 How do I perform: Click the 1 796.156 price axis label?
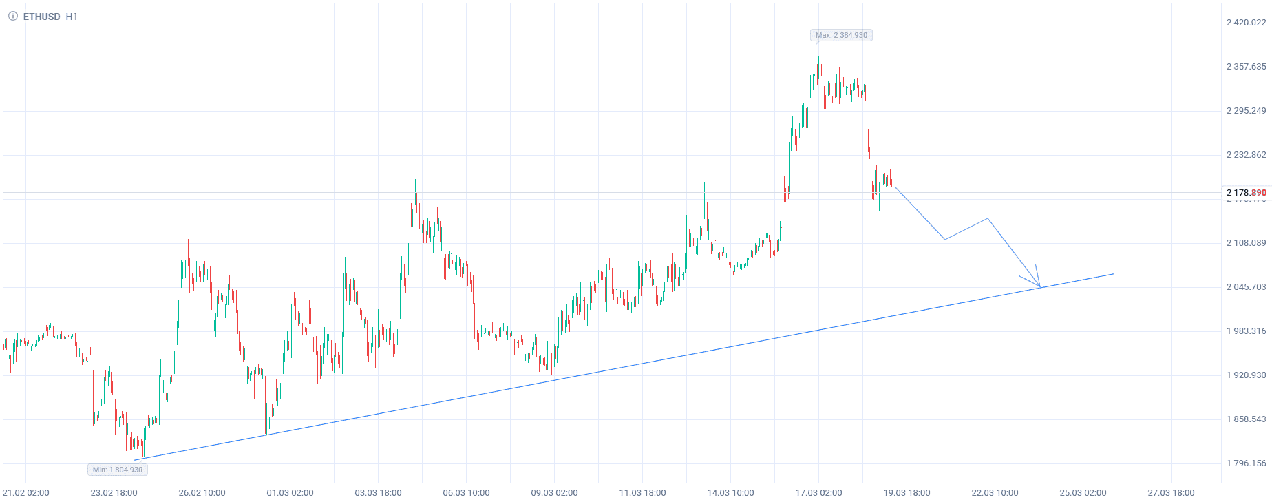pos(1246,463)
